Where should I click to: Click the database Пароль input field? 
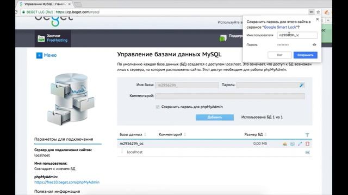[x=271, y=85]
